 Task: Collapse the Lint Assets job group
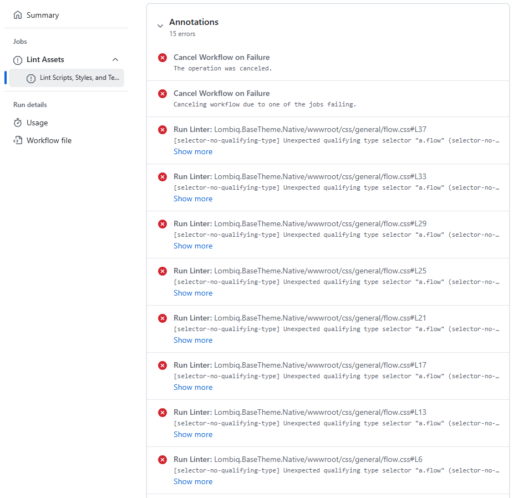(x=115, y=59)
